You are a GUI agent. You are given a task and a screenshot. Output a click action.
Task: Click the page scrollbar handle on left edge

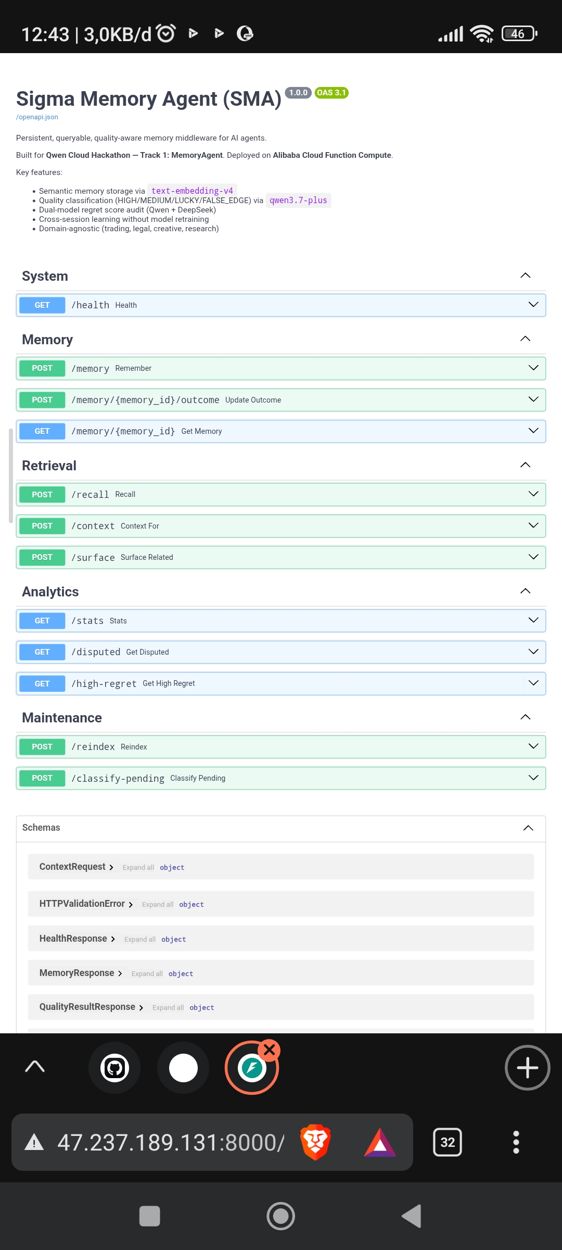coord(10,475)
